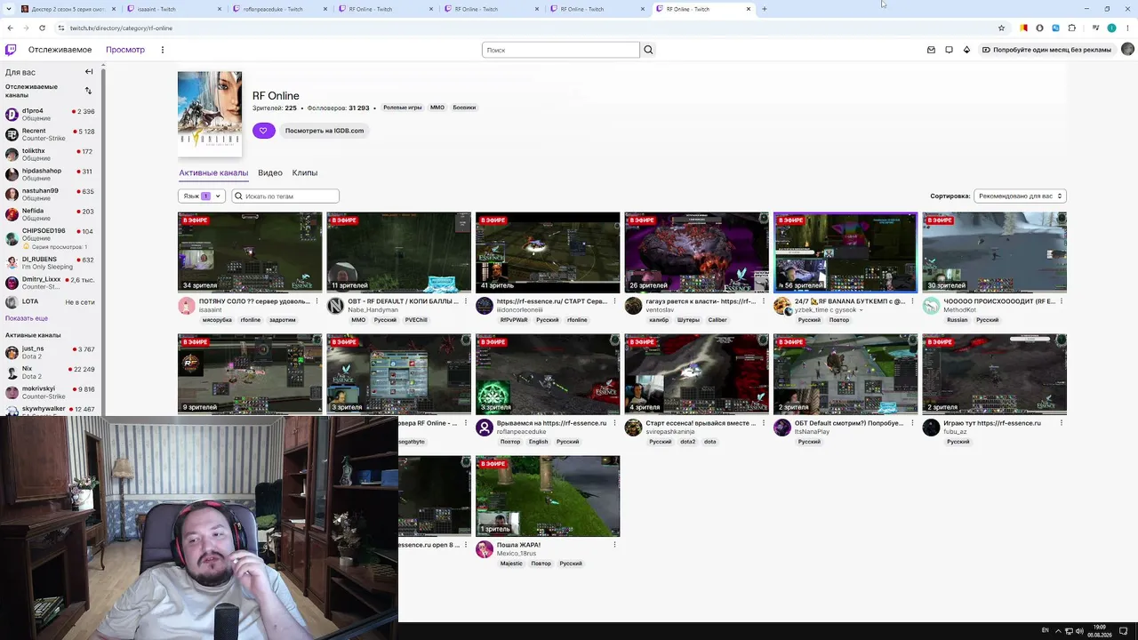Open the 'Просмотр' navigation item
Screen dimensions: 1138x640
(x=125, y=50)
